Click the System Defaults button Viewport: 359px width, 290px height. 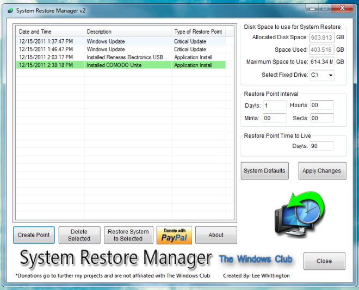tap(265, 171)
